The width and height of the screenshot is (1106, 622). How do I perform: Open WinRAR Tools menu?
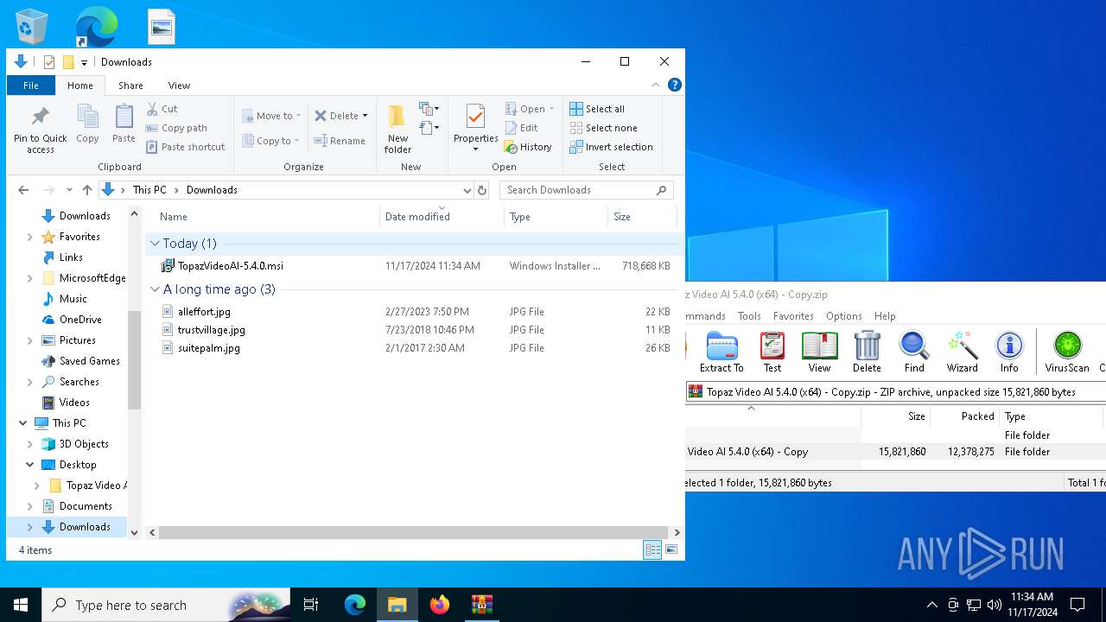click(x=749, y=316)
